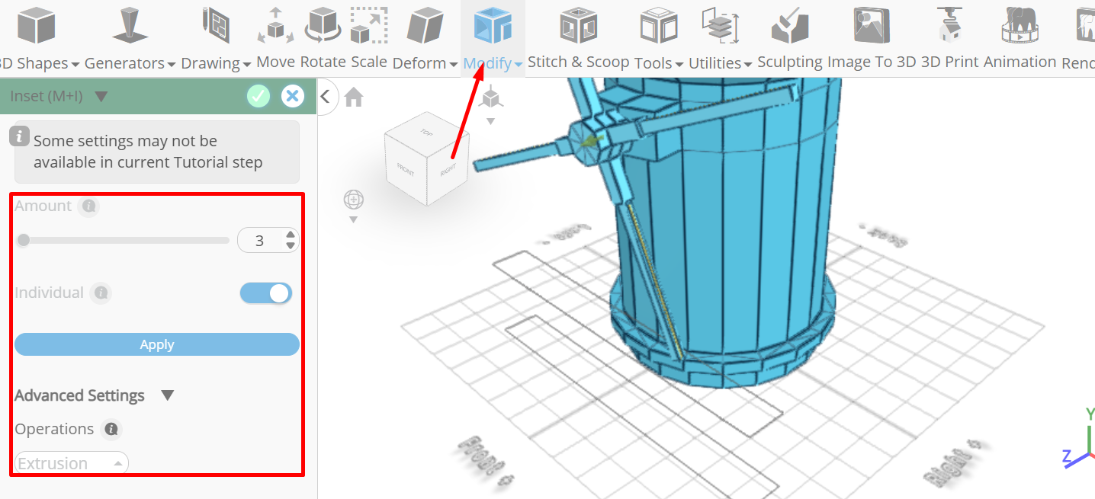Screen dimensions: 1095x499
Task: Increase the Amount value with up arrow
Action: [290, 235]
